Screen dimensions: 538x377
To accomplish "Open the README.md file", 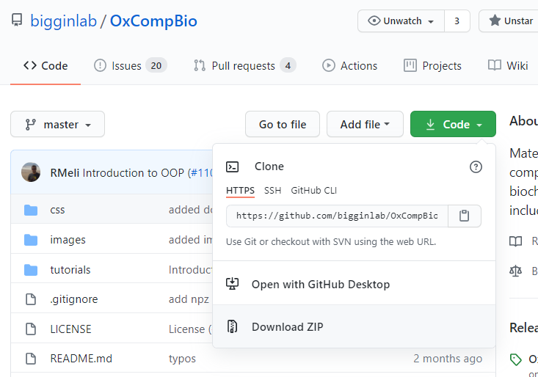I will pyautogui.click(x=81, y=359).
